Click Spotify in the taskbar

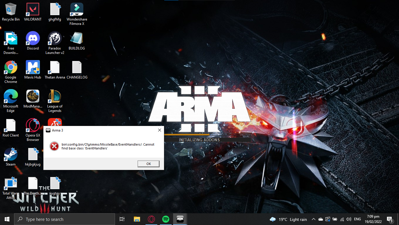click(x=166, y=219)
